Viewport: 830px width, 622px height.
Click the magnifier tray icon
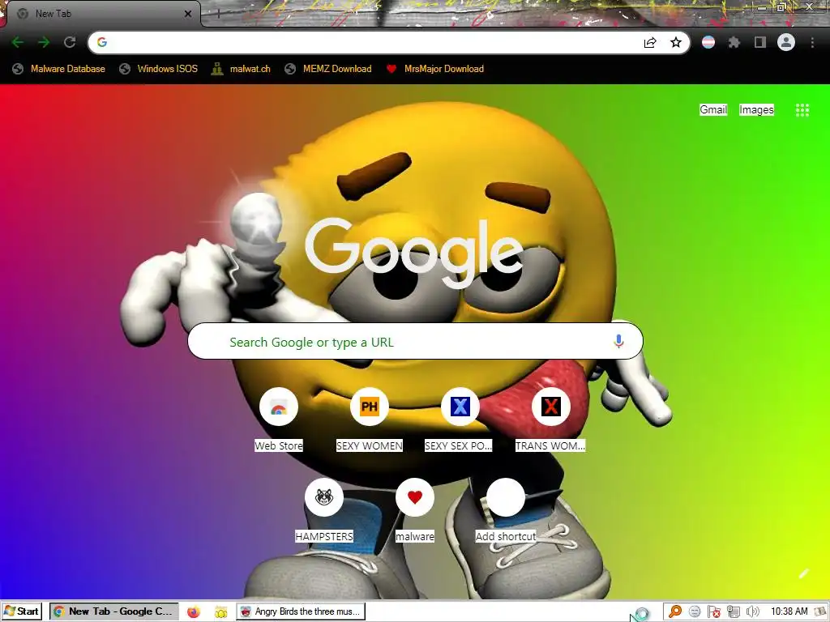(x=675, y=612)
